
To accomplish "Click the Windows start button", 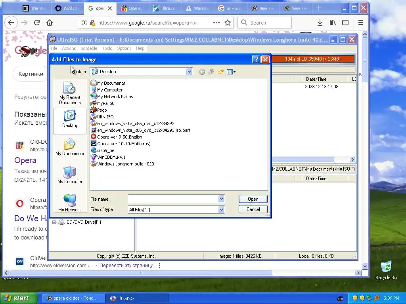I will point(19,298).
